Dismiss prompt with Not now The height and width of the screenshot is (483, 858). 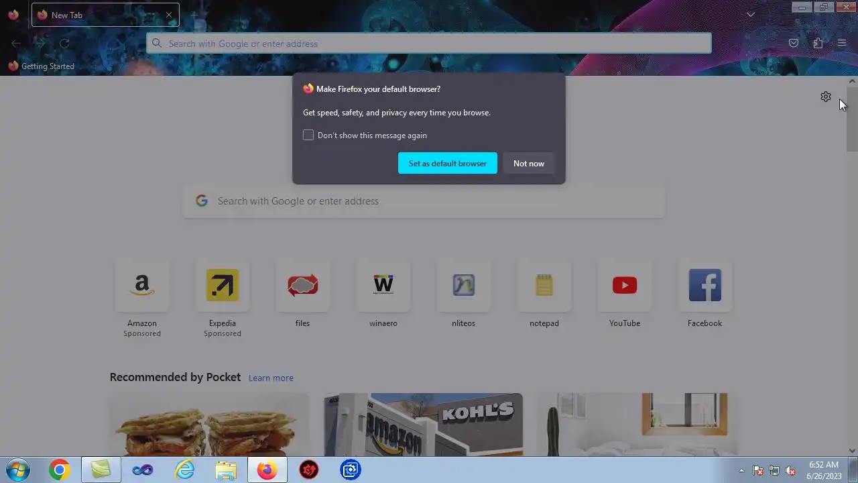click(x=529, y=163)
